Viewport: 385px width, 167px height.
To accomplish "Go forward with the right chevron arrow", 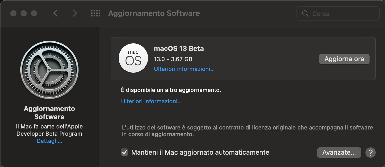I will pos(75,13).
